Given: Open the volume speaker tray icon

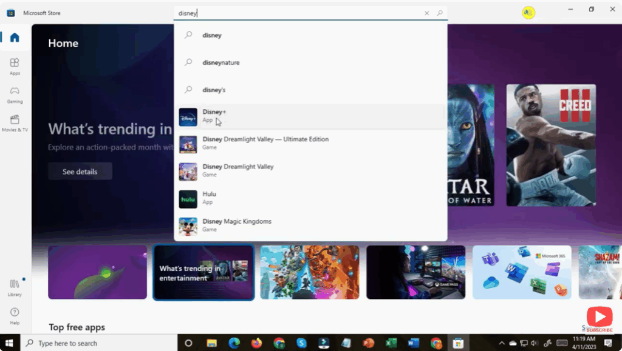Looking at the screenshot, I should point(535,344).
